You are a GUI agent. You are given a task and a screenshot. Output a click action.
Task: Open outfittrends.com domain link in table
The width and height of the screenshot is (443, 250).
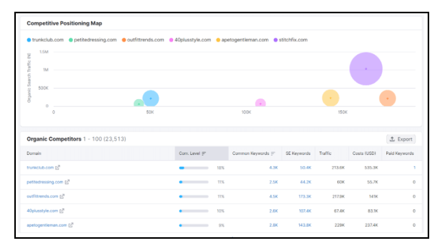coord(42,196)
